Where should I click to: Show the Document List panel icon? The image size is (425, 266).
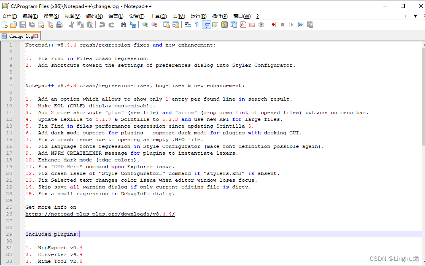click(x=234, y=25)
